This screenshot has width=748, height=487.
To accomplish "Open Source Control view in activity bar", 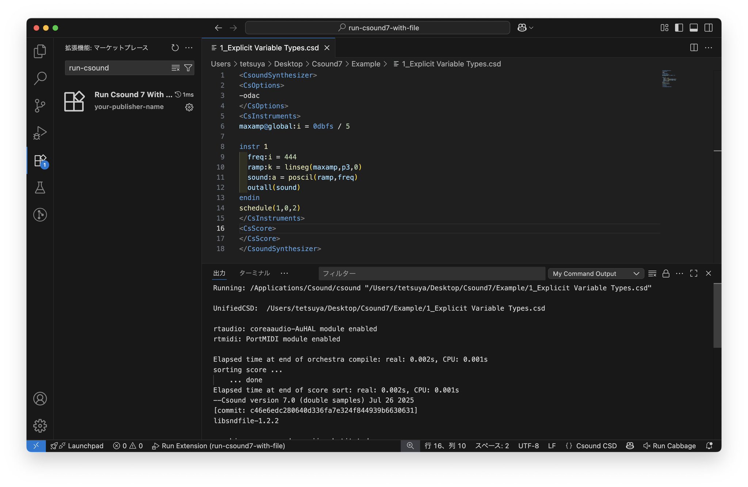I will click(40, 106).
